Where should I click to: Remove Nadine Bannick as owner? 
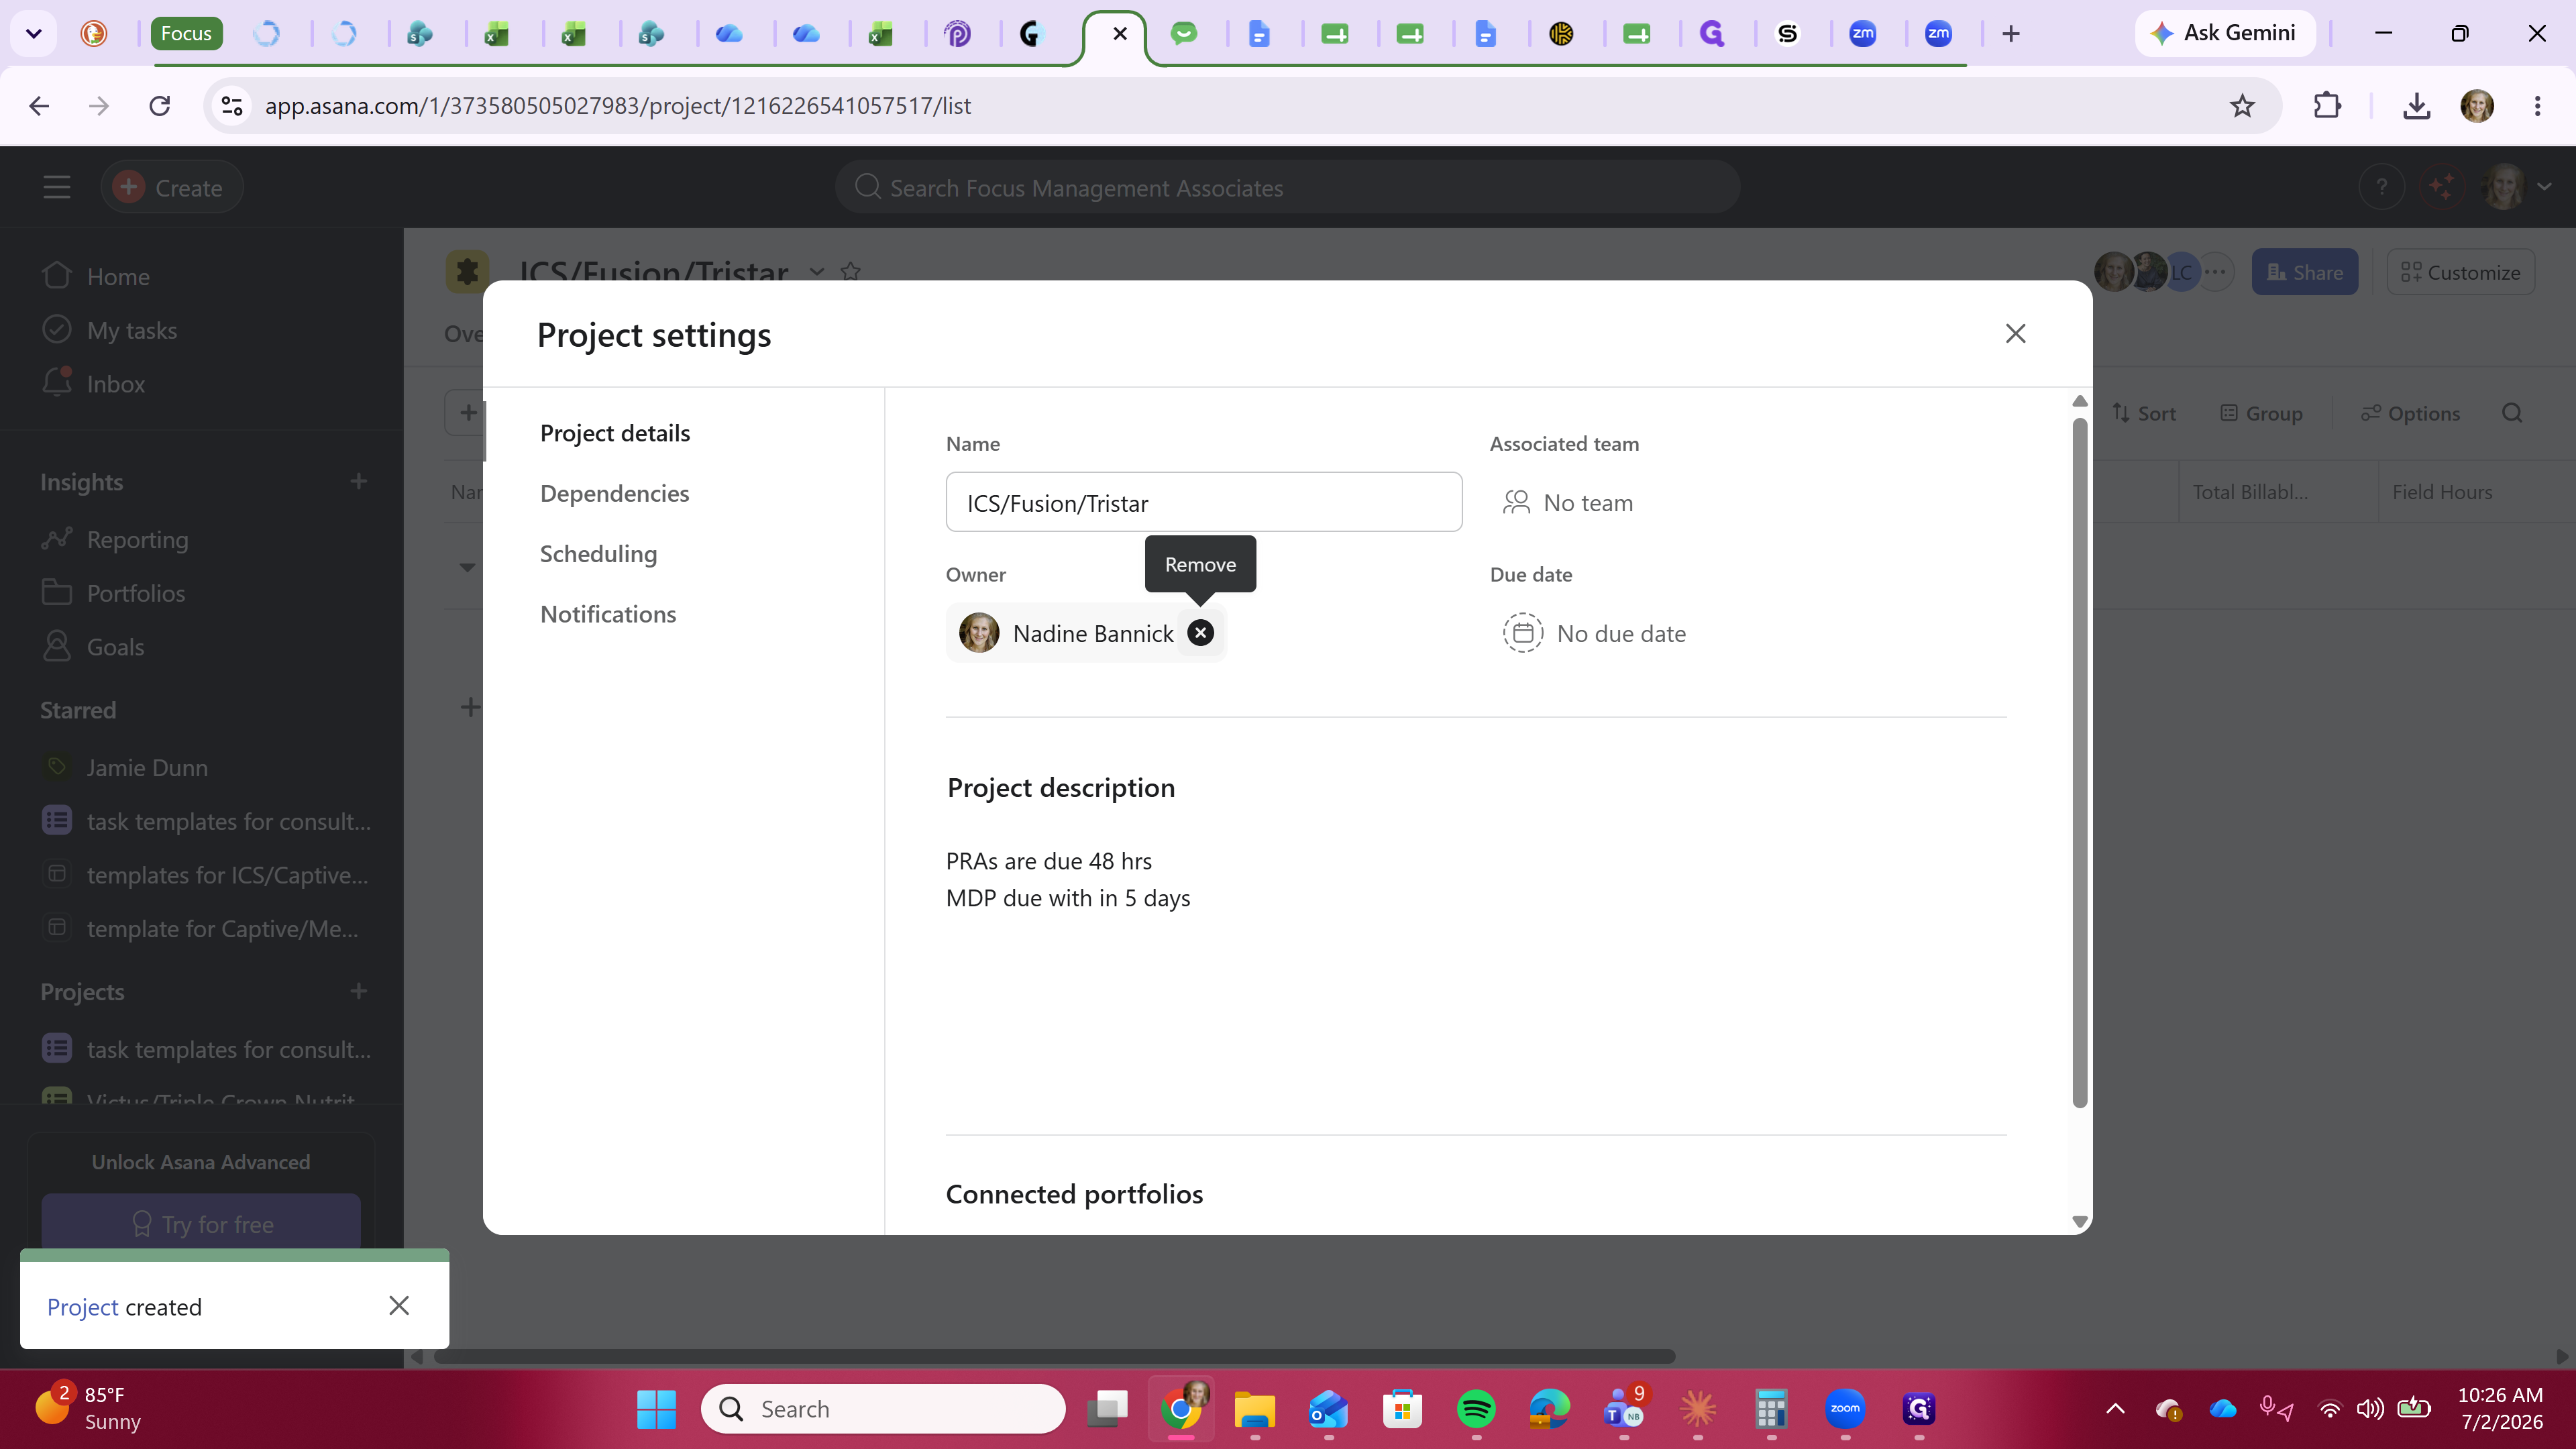click(1200, 633)
